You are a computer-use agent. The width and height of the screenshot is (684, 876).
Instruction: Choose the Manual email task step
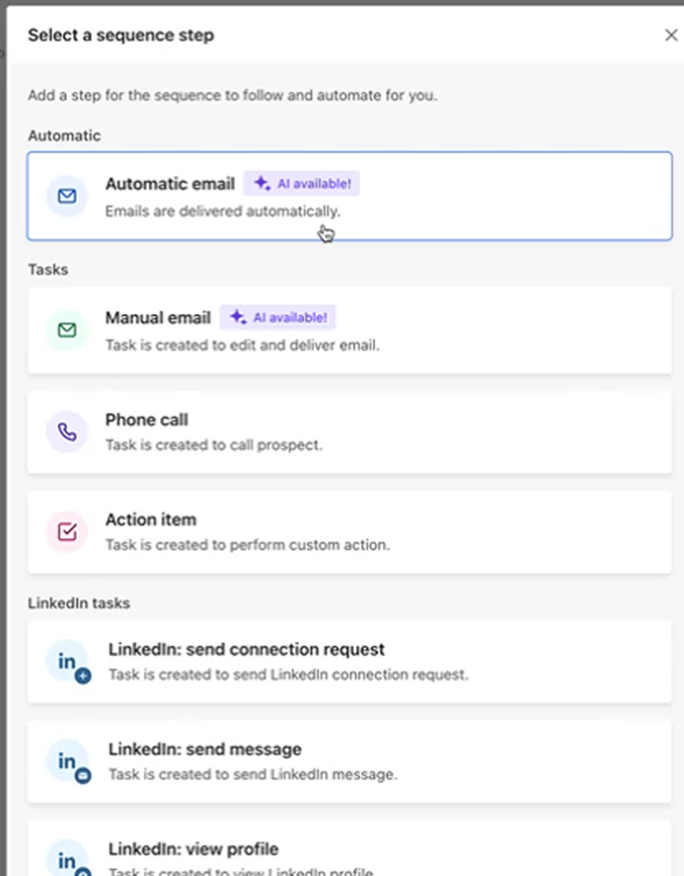[444, 331]
